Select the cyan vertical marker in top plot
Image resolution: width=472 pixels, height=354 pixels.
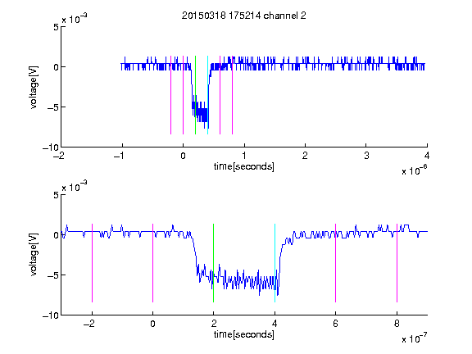(x=207, y=95)
